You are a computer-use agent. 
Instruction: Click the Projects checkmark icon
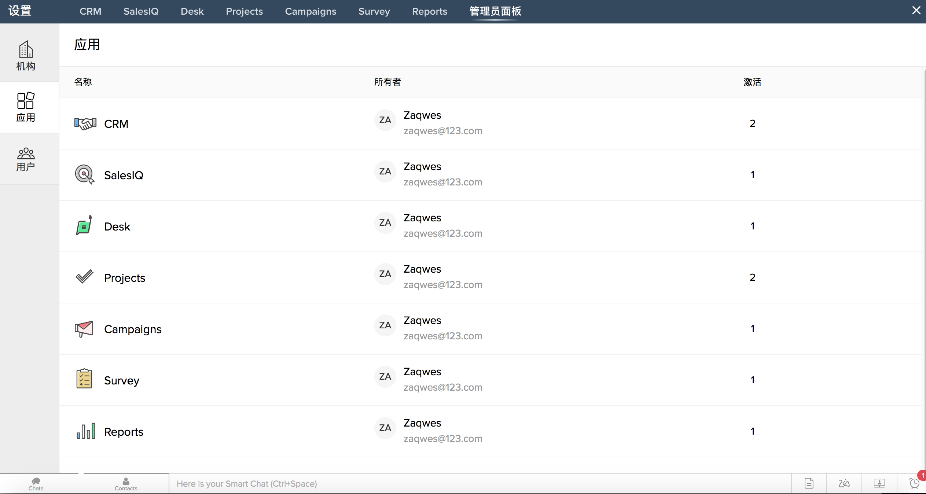85,277
